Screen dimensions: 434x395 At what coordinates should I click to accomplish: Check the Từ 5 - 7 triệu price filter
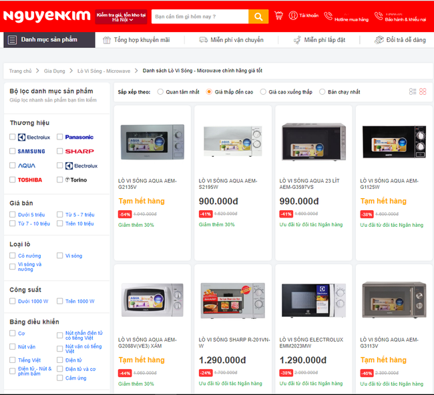[x=60, y=214]
